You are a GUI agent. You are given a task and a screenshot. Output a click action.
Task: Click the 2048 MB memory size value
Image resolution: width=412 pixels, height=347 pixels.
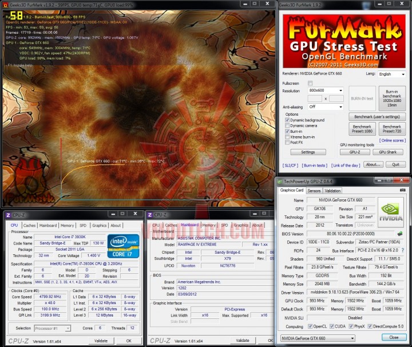[x=322, y=284]
